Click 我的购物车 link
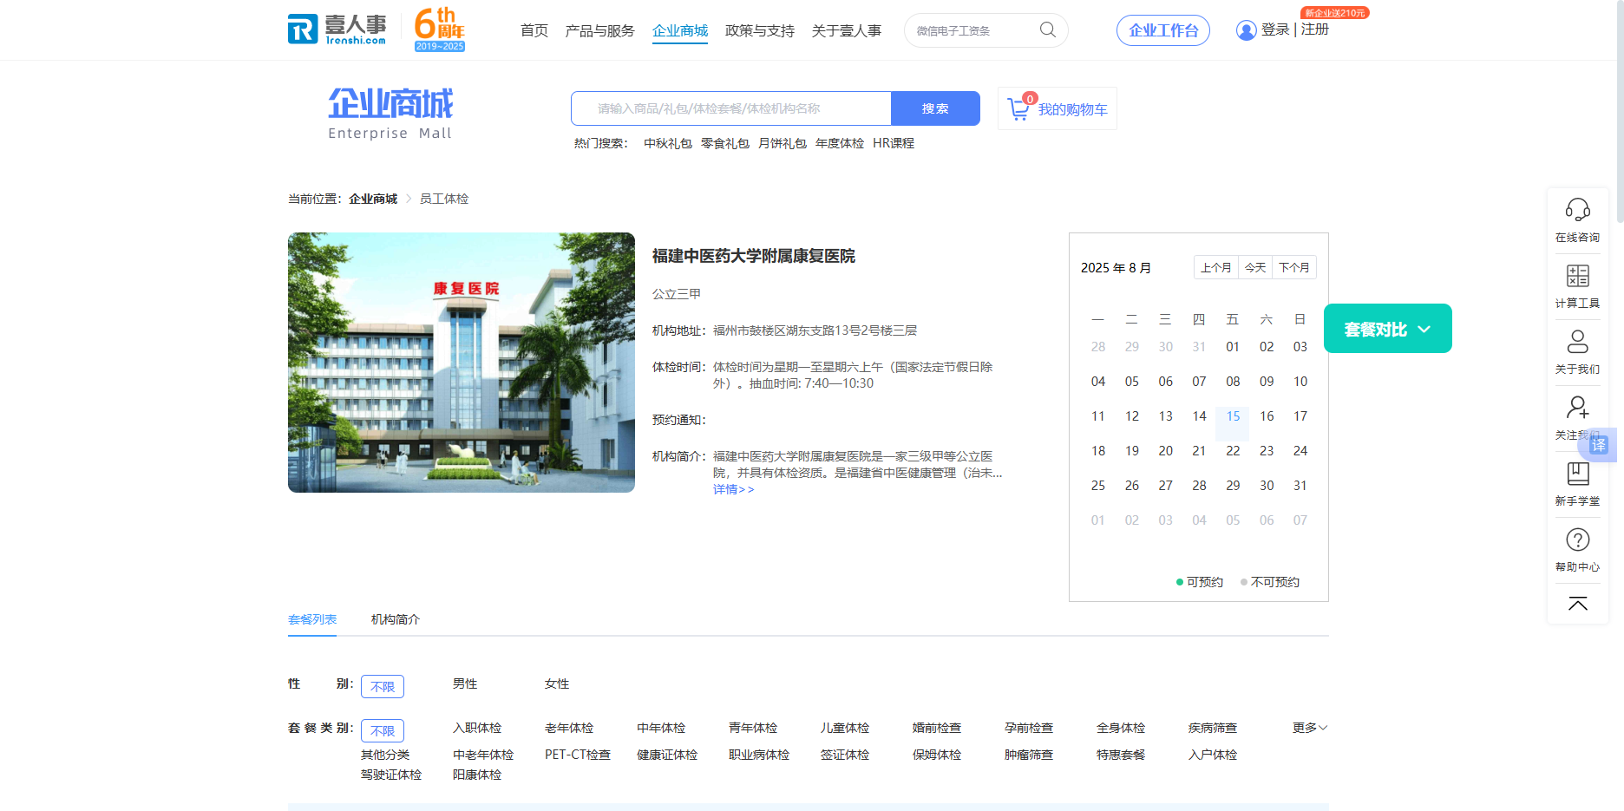This screenshot has height=811, width=1624. click(x=1073, y=109)
